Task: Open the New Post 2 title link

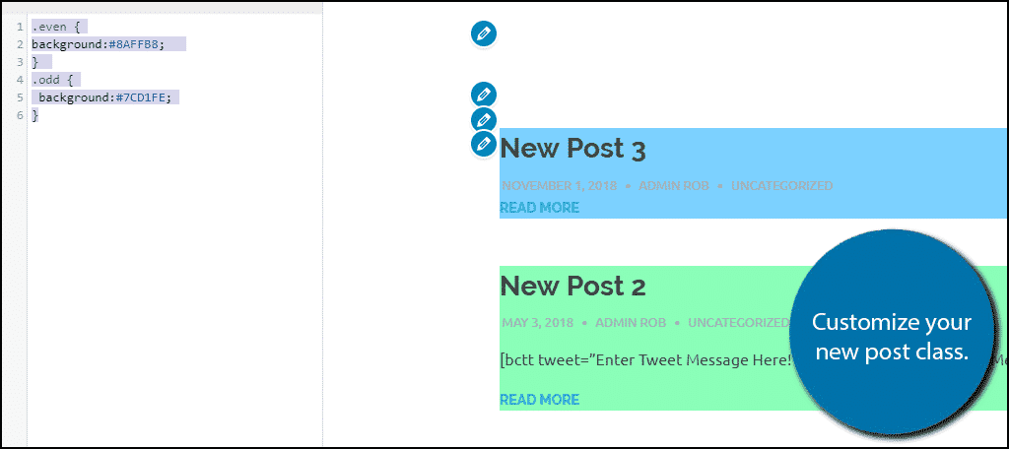Action: coord(572,287)
